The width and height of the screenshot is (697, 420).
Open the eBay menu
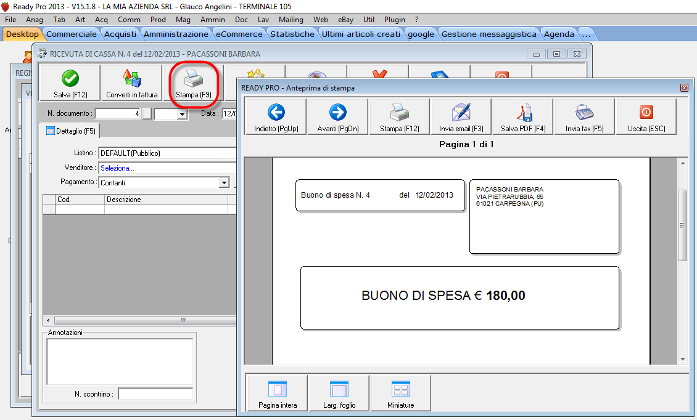coord(345,20)
